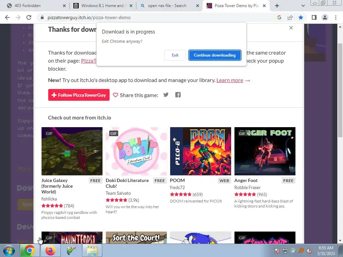The height and width of the screenshot is (257, 343).
Task: Click the page vertical scrollbar thumb
Action: (x=340, y=90)
